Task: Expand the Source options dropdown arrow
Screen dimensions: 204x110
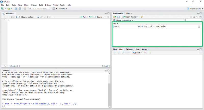Action: pos(104,17)
